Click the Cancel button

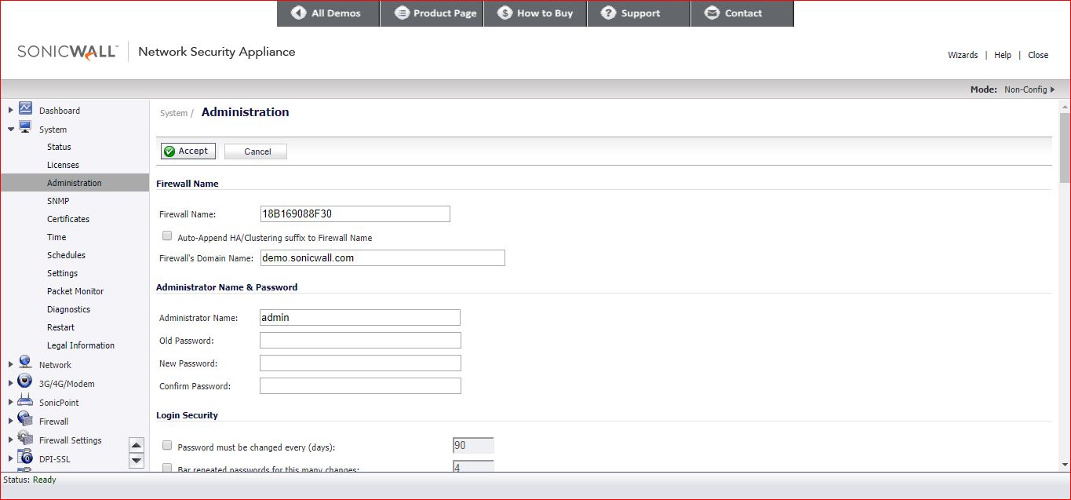click(255, 151)
